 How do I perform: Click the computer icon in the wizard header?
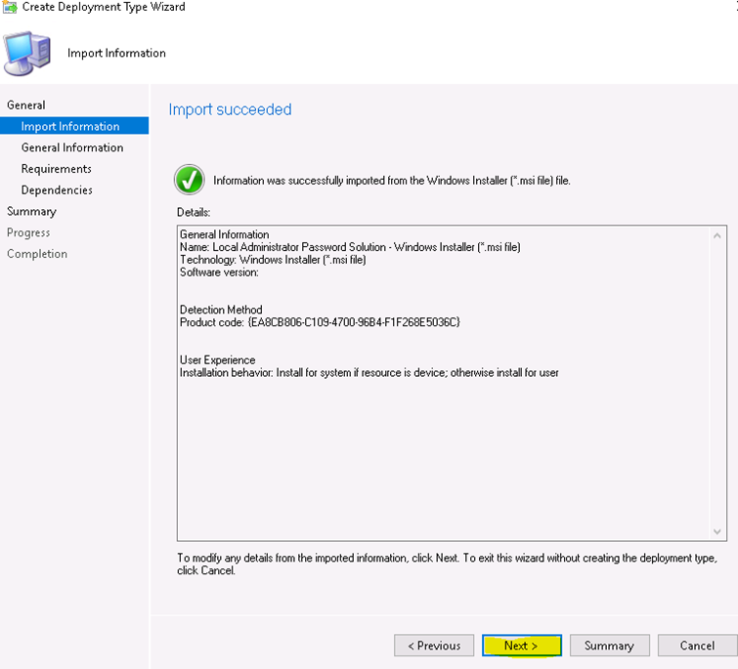27,53
